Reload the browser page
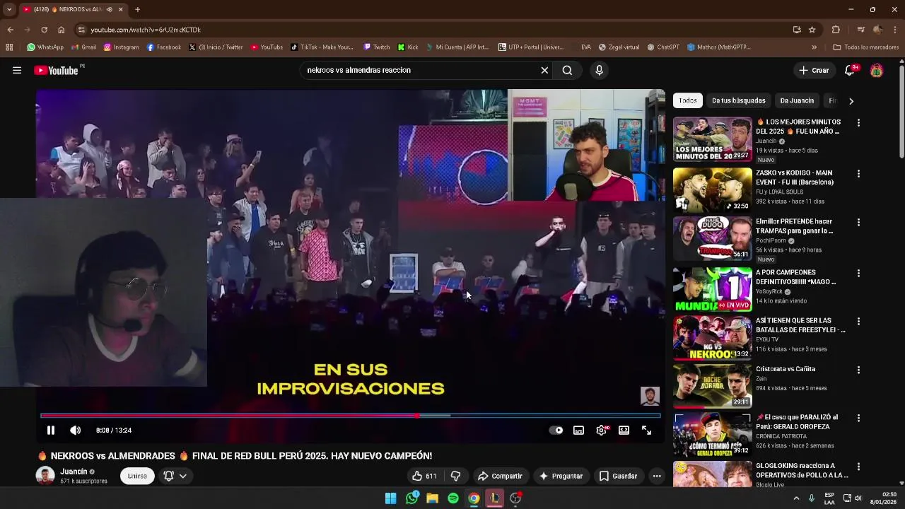Screen dimensions: 905x509 click(44, 30)
